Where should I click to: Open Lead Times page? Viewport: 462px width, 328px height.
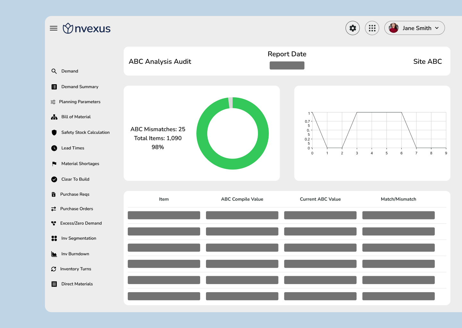73,148
